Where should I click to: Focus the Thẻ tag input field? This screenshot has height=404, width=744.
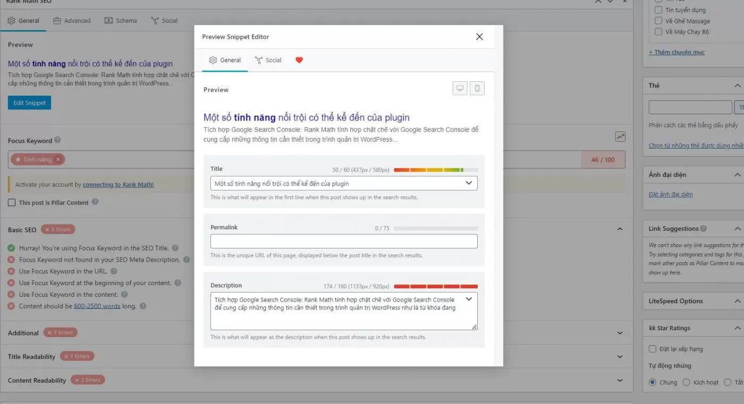pyautogui.click(x=690, y=108)
